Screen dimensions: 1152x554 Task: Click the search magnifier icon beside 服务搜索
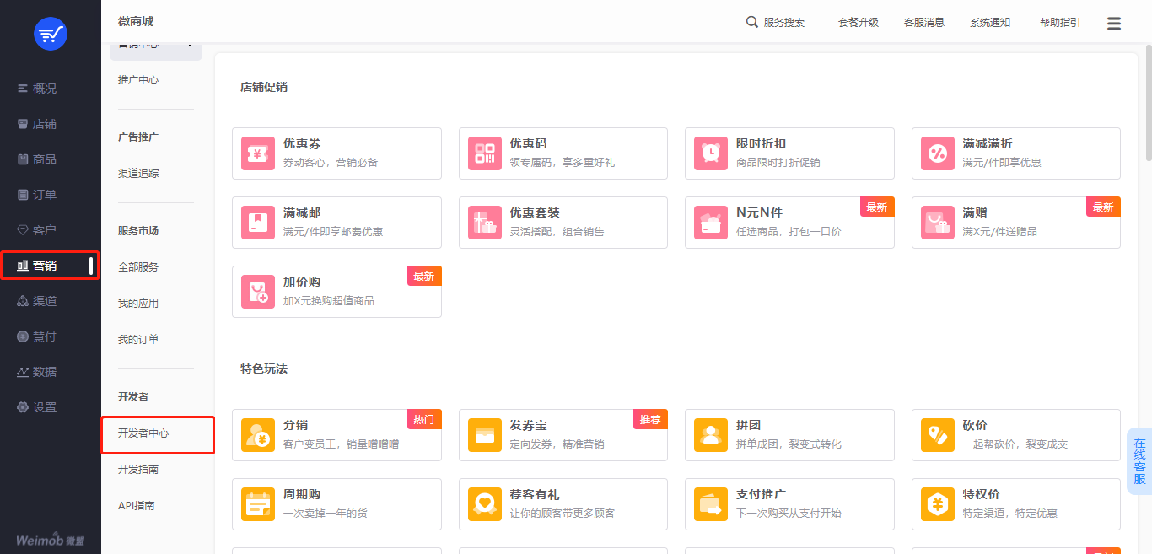coord(752,22)
